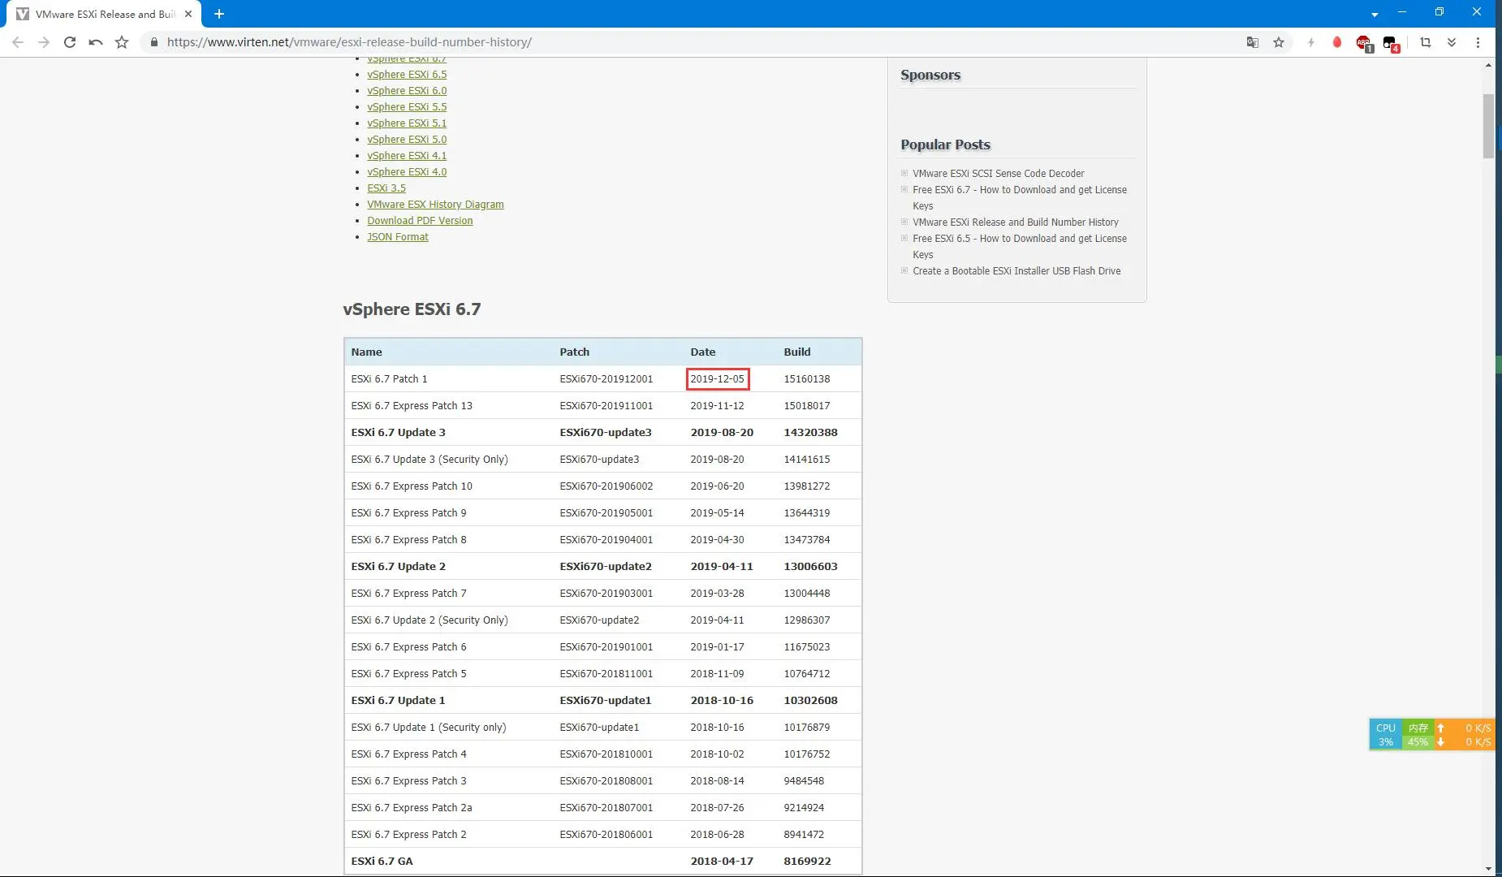This screenshot has width=1502, height=877.
Task: Click the screenshot crop tool icon
Action: [x=1425, y=42]
